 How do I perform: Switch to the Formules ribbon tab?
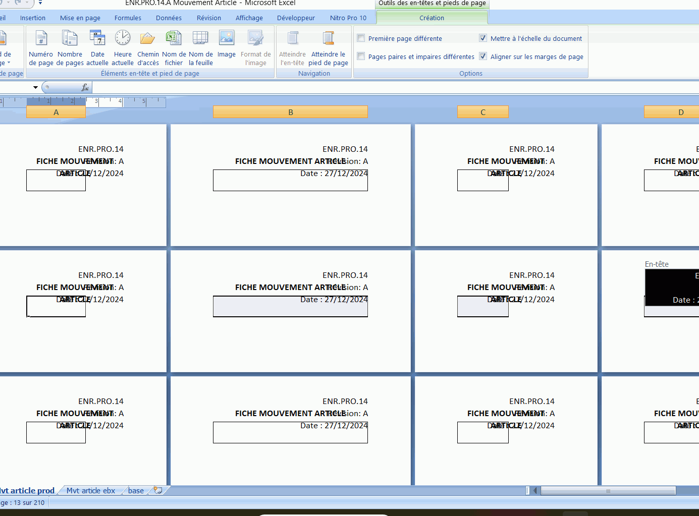[128, 18]
